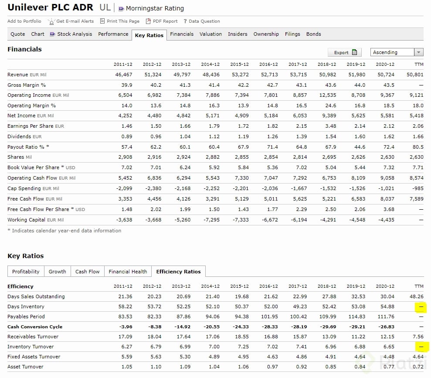Click the Export button
This screenshot has height=378, width=431.
(x=344, y=52)
